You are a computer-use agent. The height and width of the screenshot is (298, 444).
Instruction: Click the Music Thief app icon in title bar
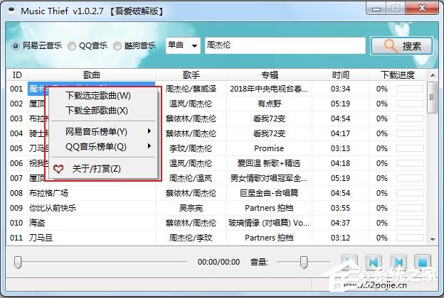11,11
